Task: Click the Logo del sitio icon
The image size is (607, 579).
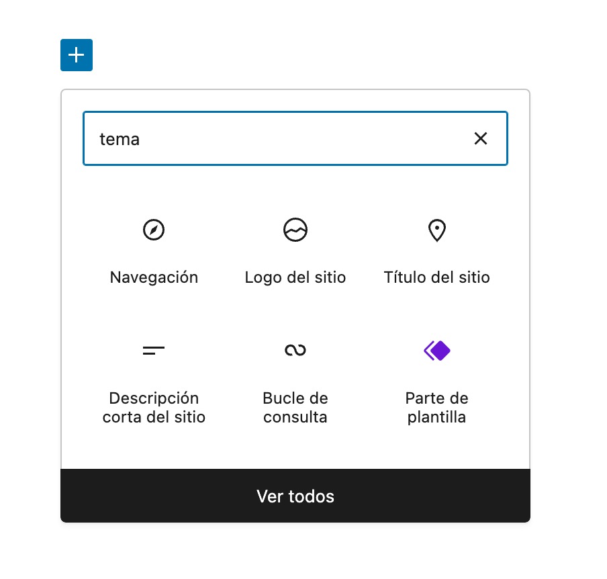Action: pos(295,230)
